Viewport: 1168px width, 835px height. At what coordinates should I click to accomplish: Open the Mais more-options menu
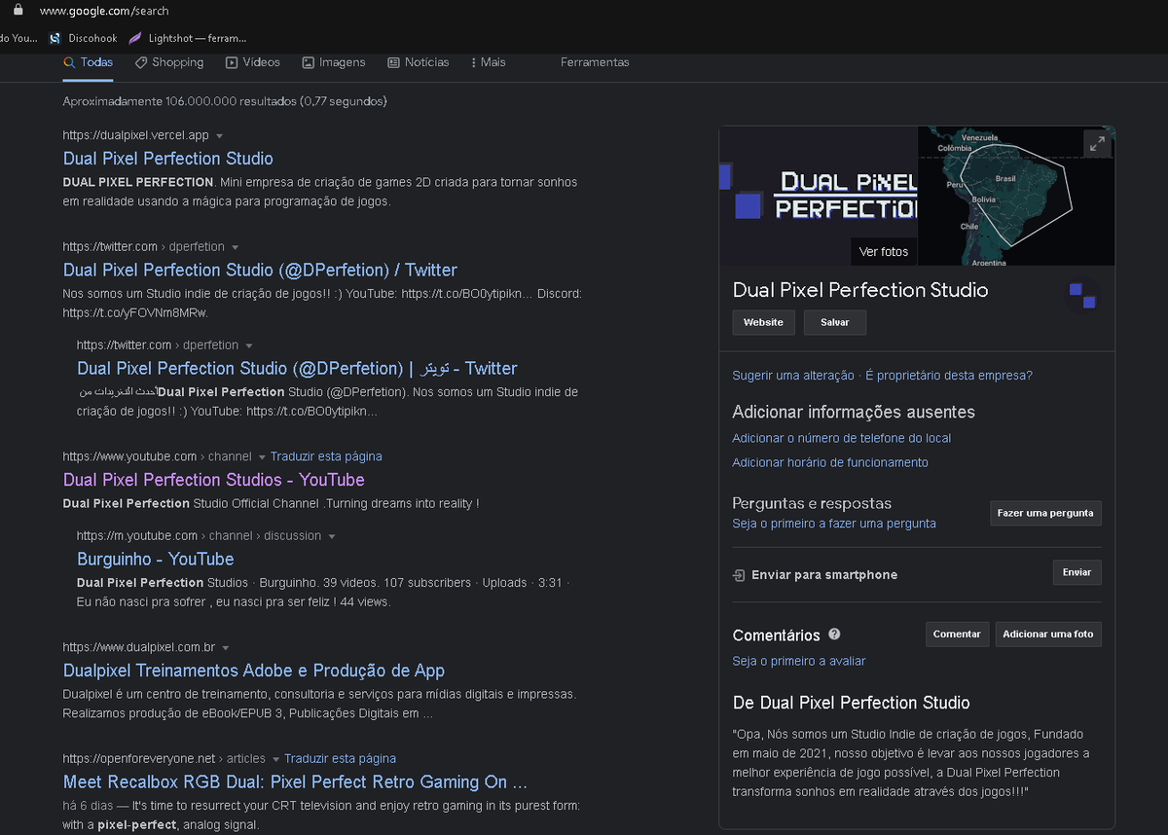489,62
